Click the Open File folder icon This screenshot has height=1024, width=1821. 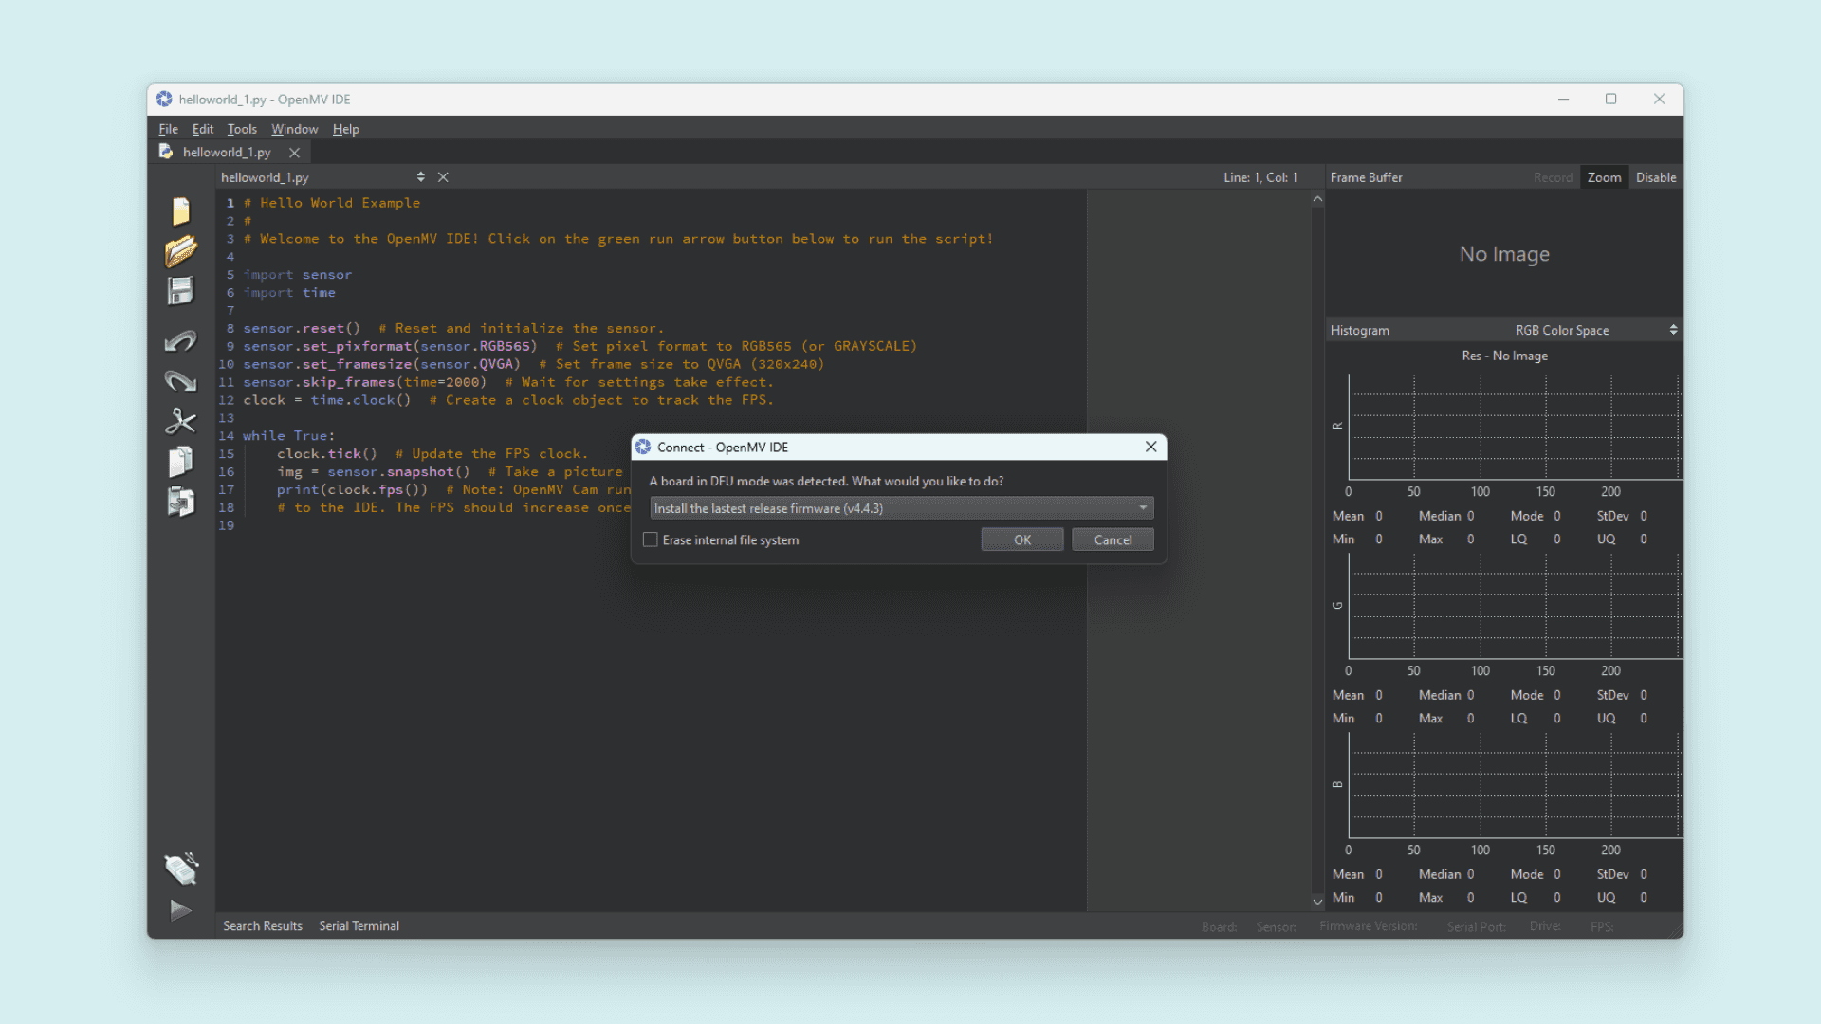tap(180, 251)
